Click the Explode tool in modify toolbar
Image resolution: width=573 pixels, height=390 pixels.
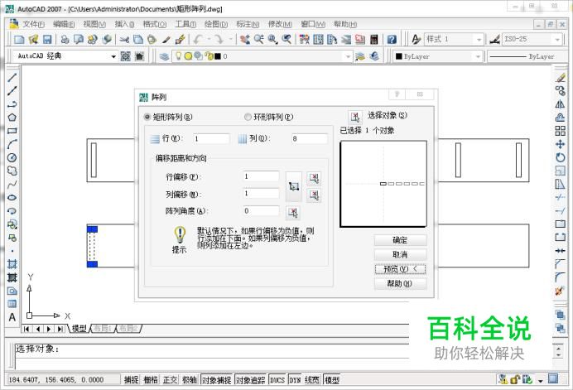[x=561, y=291]
